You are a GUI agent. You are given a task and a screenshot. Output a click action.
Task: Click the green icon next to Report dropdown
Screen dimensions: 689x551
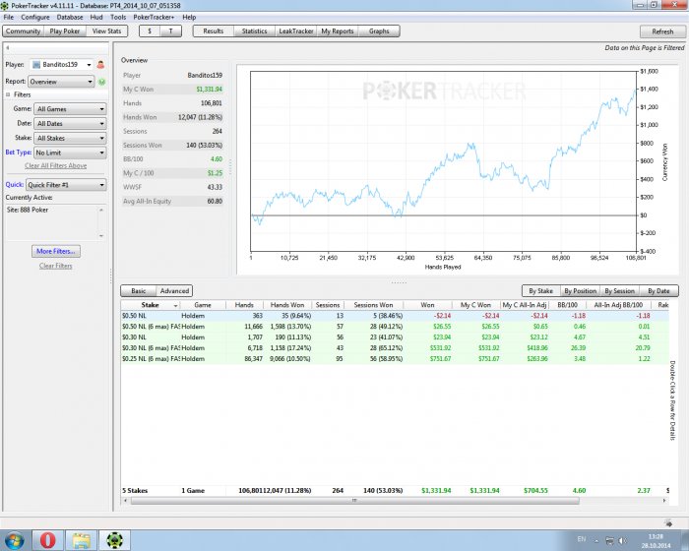(x=100, y=82)
